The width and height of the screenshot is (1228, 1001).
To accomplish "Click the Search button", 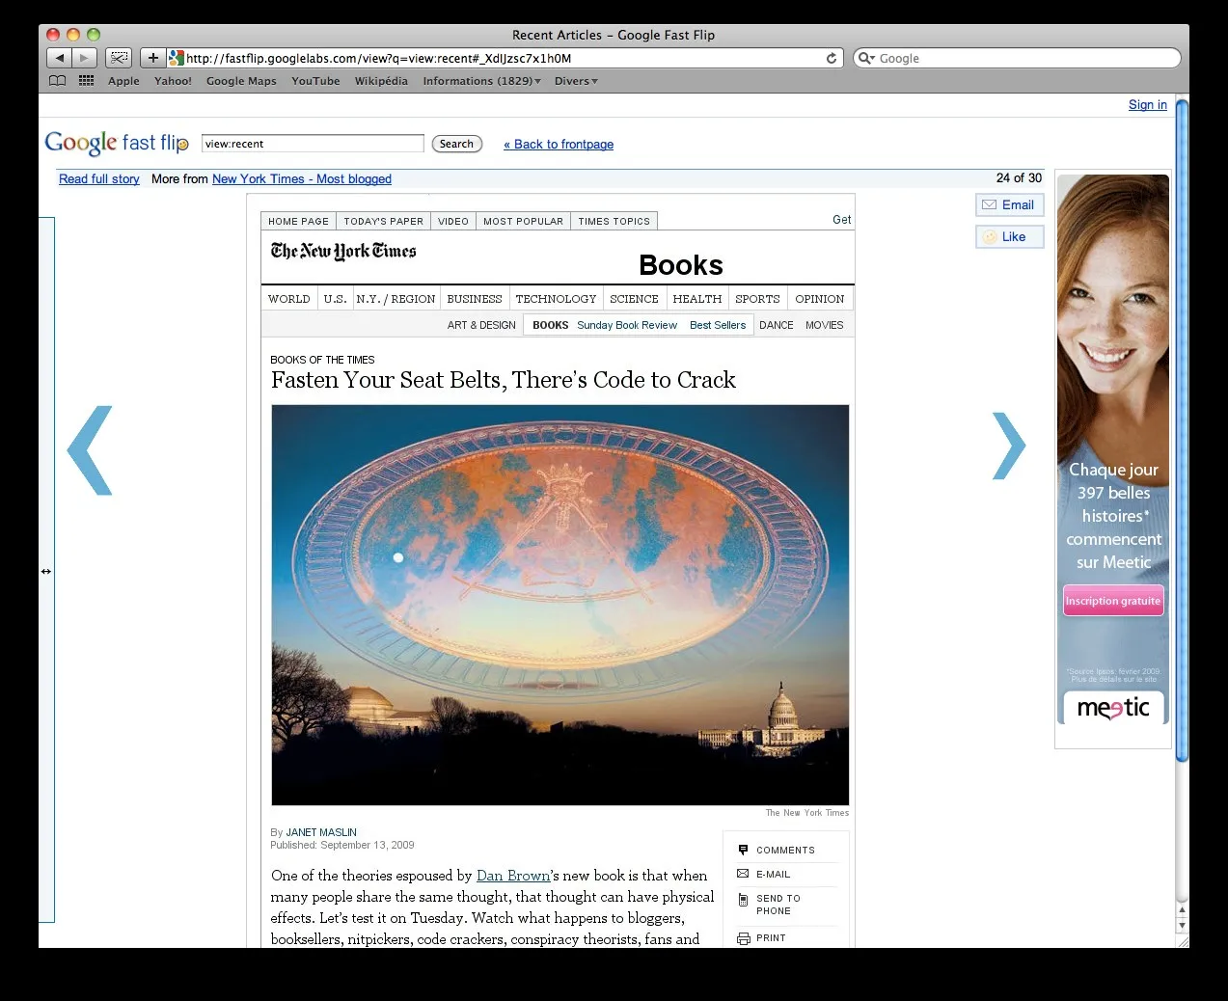I will pyautogui.click(x=456, y=144).
